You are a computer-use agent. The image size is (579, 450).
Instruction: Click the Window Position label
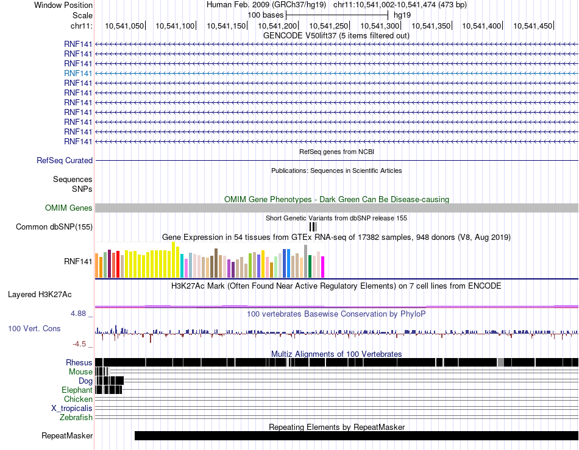[63, 5]
